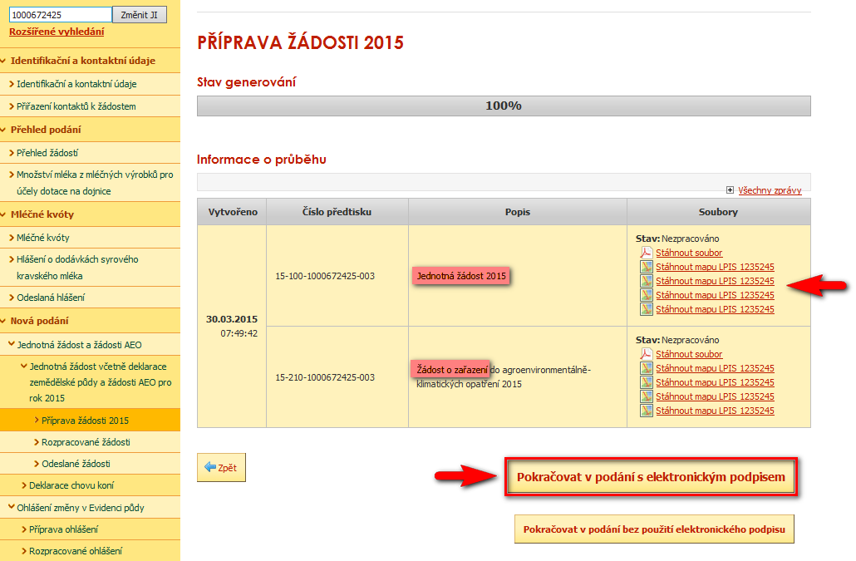The width and height of the screenshot is (856, 561).
Task: Click Stáhnout soubor for Jednotná žádost 2015
Action: tap(689, 253)
